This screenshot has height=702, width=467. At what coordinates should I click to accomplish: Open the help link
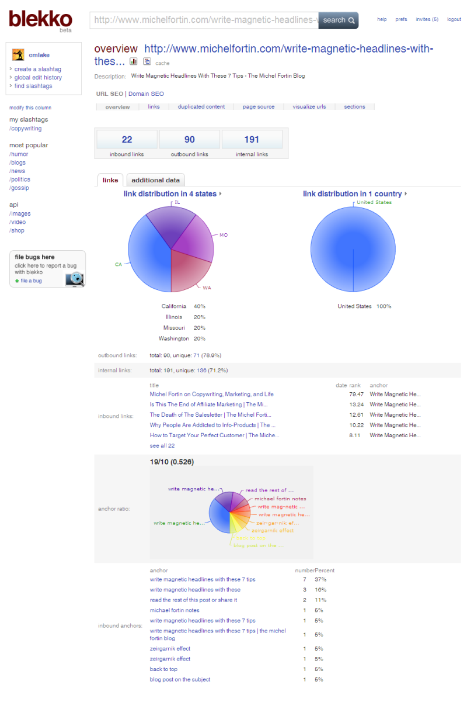point(382,19)
